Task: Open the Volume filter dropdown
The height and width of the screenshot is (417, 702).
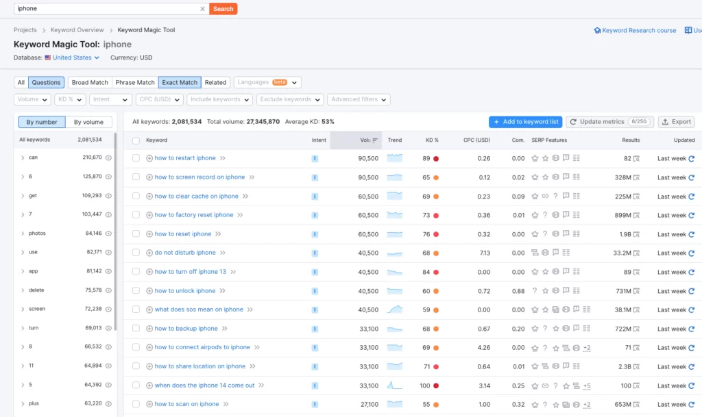Action: tap(32, 99)
